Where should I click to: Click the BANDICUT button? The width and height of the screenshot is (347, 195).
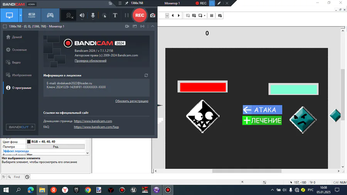20,127
